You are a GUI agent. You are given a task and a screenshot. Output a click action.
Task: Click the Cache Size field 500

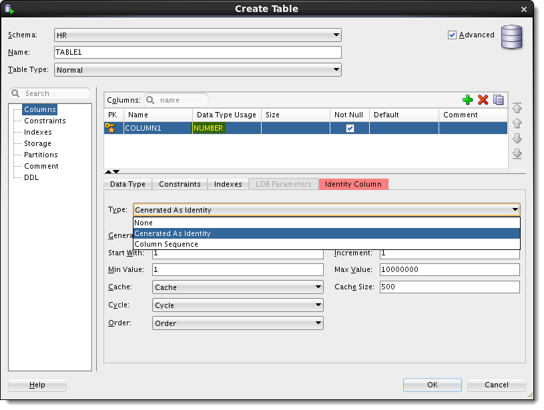450,287
